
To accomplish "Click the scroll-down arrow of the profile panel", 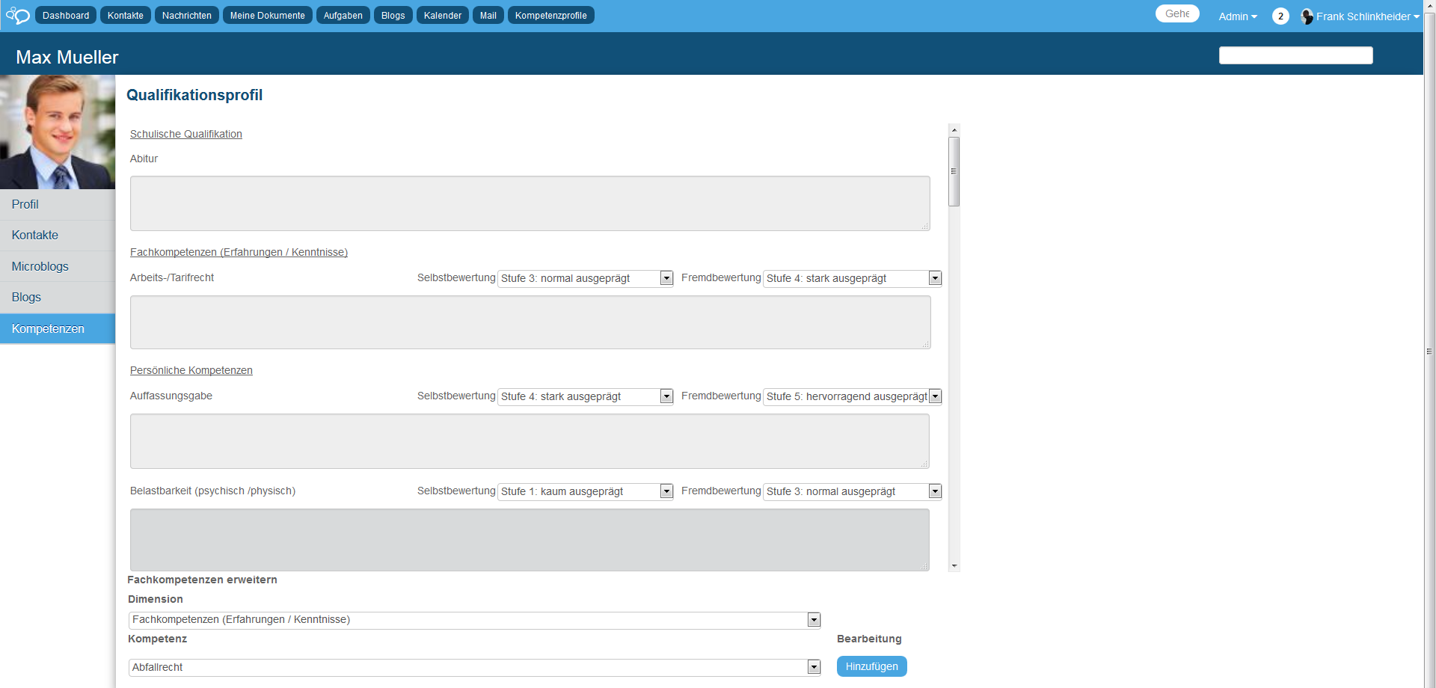I will (x=954, y=566).
